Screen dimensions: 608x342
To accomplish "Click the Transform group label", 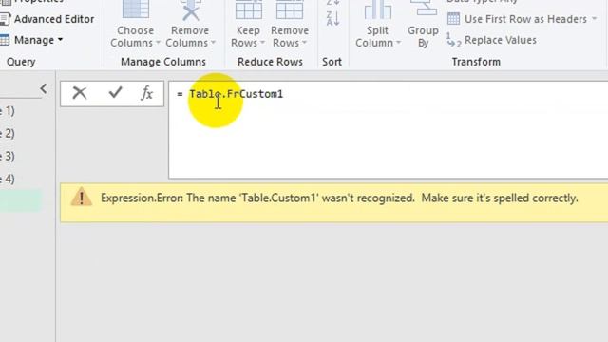I will point(476,62).
